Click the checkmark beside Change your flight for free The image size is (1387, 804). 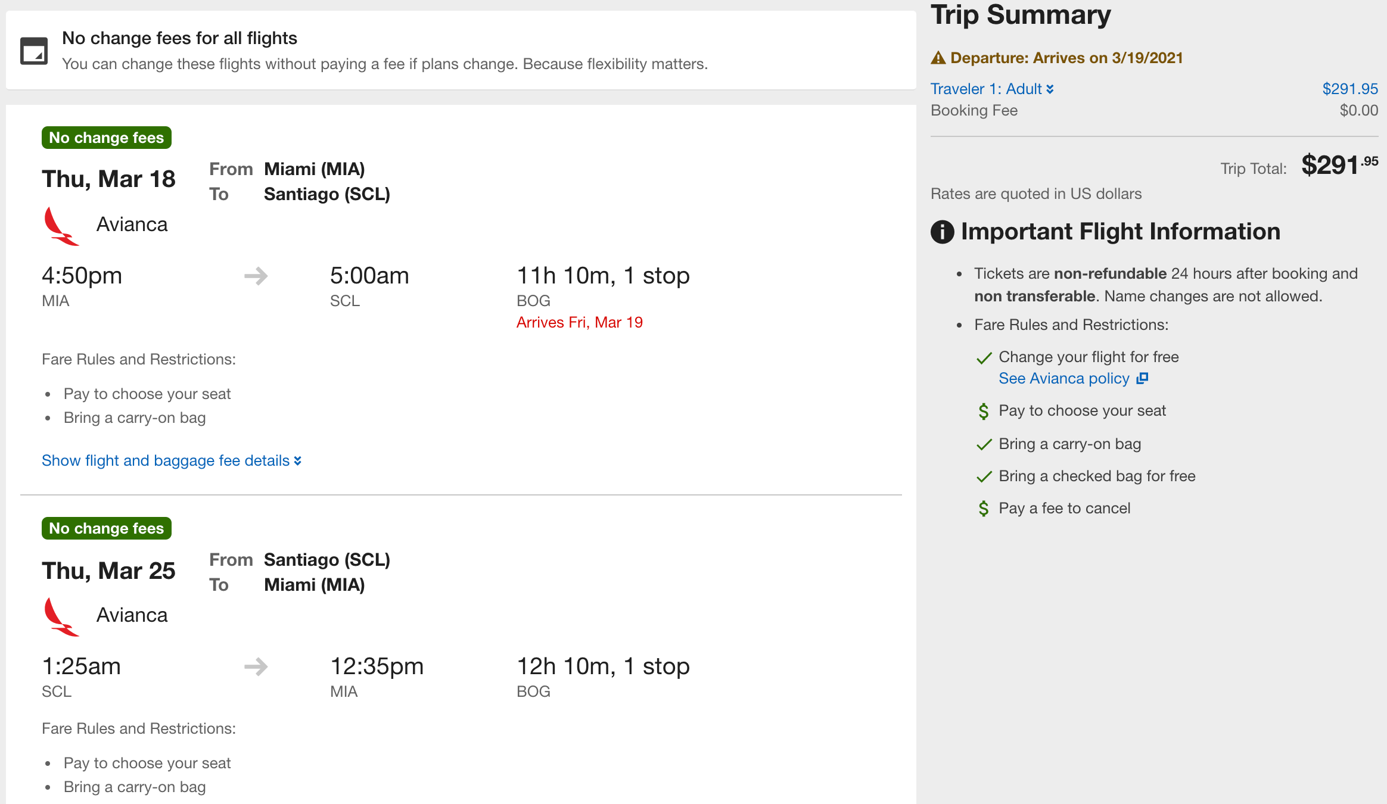pyautogui.click(x=984, y=357)
